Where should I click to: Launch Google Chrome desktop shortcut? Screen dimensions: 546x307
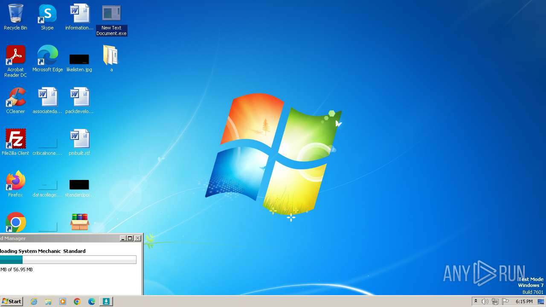(15, 222)
